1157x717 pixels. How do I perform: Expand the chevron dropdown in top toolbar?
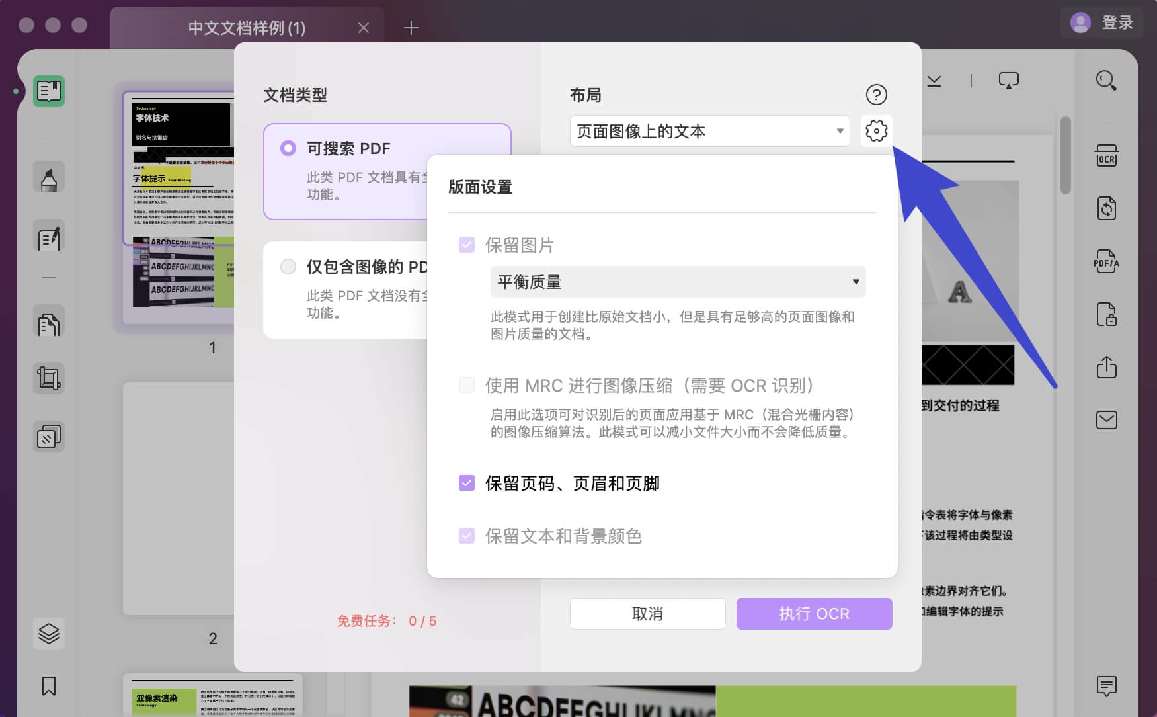tap(934, 81)
